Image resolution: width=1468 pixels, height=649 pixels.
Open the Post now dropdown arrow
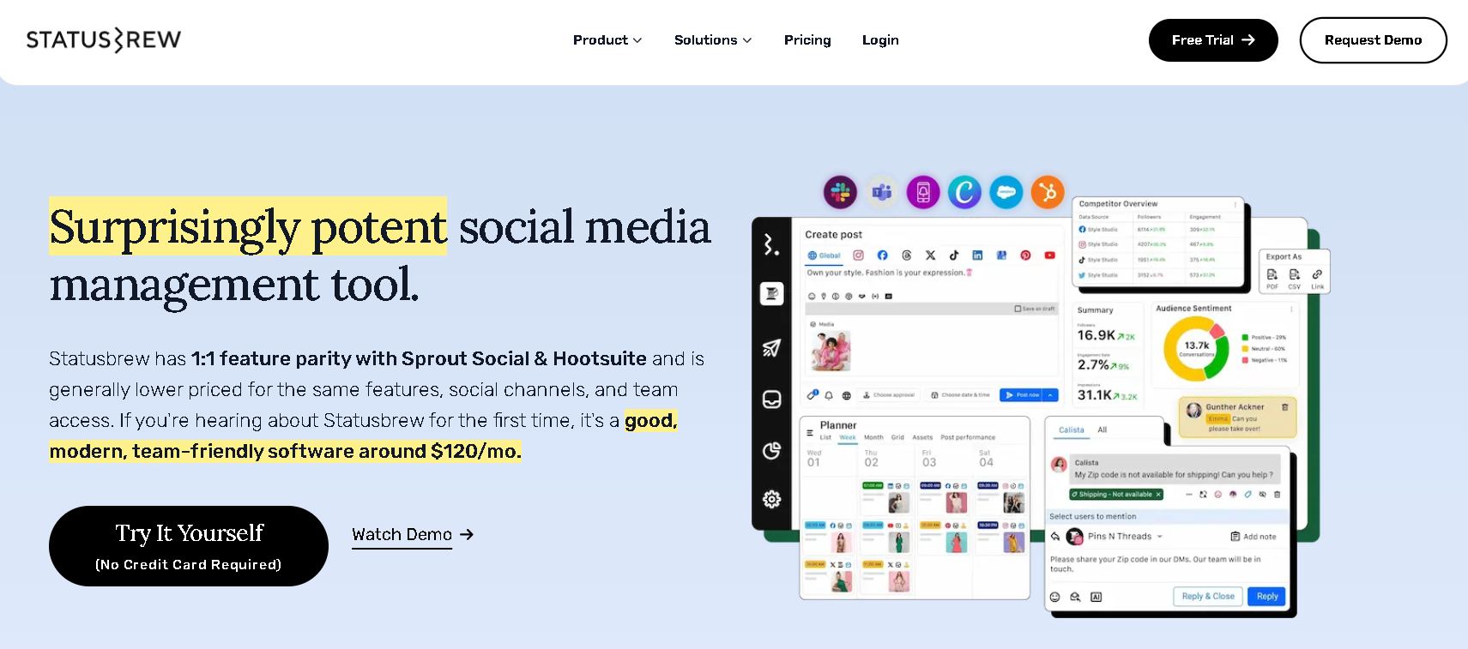pos(1052,395)
